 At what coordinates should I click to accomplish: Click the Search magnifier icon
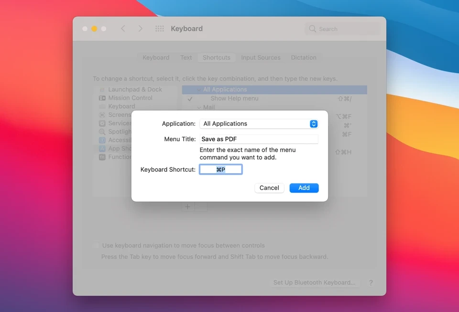(312, 29)
